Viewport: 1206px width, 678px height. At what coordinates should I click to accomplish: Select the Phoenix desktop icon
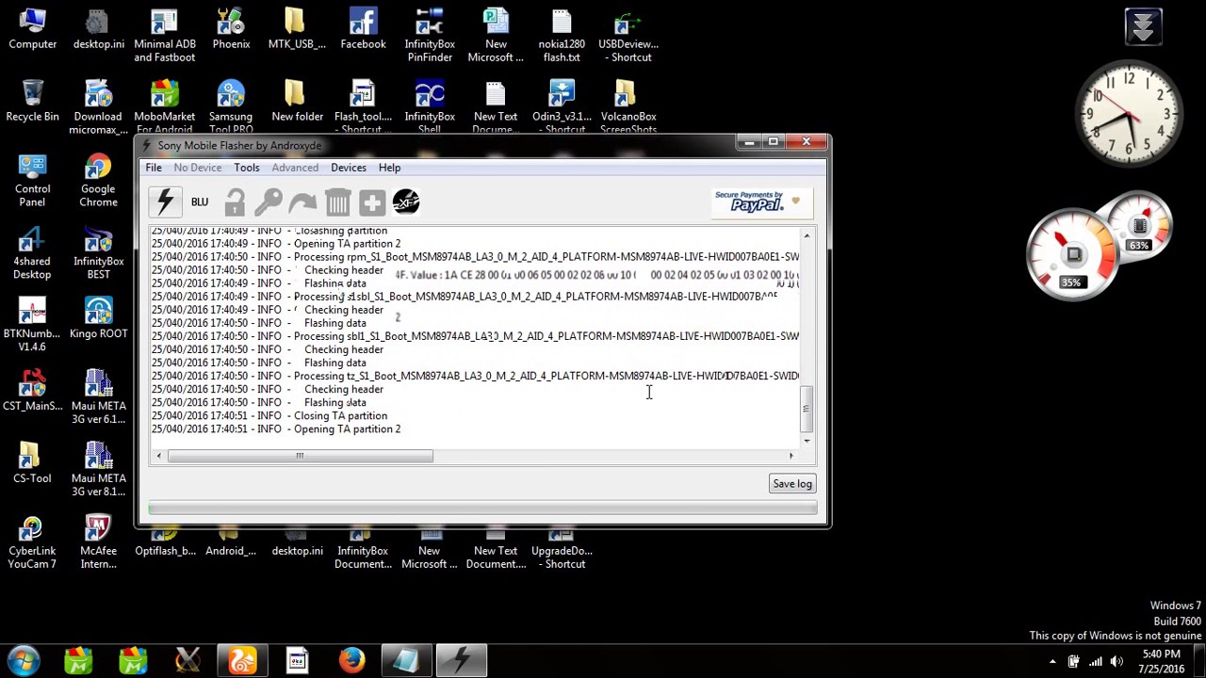click(x=231, y=30)
